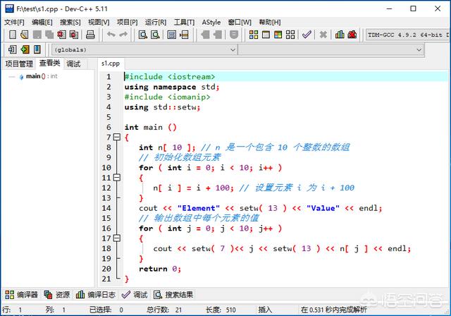The height and width of the screenshot is (316, 451).
Task: Click the Compile and Run icon
Action: pos(278,35)
